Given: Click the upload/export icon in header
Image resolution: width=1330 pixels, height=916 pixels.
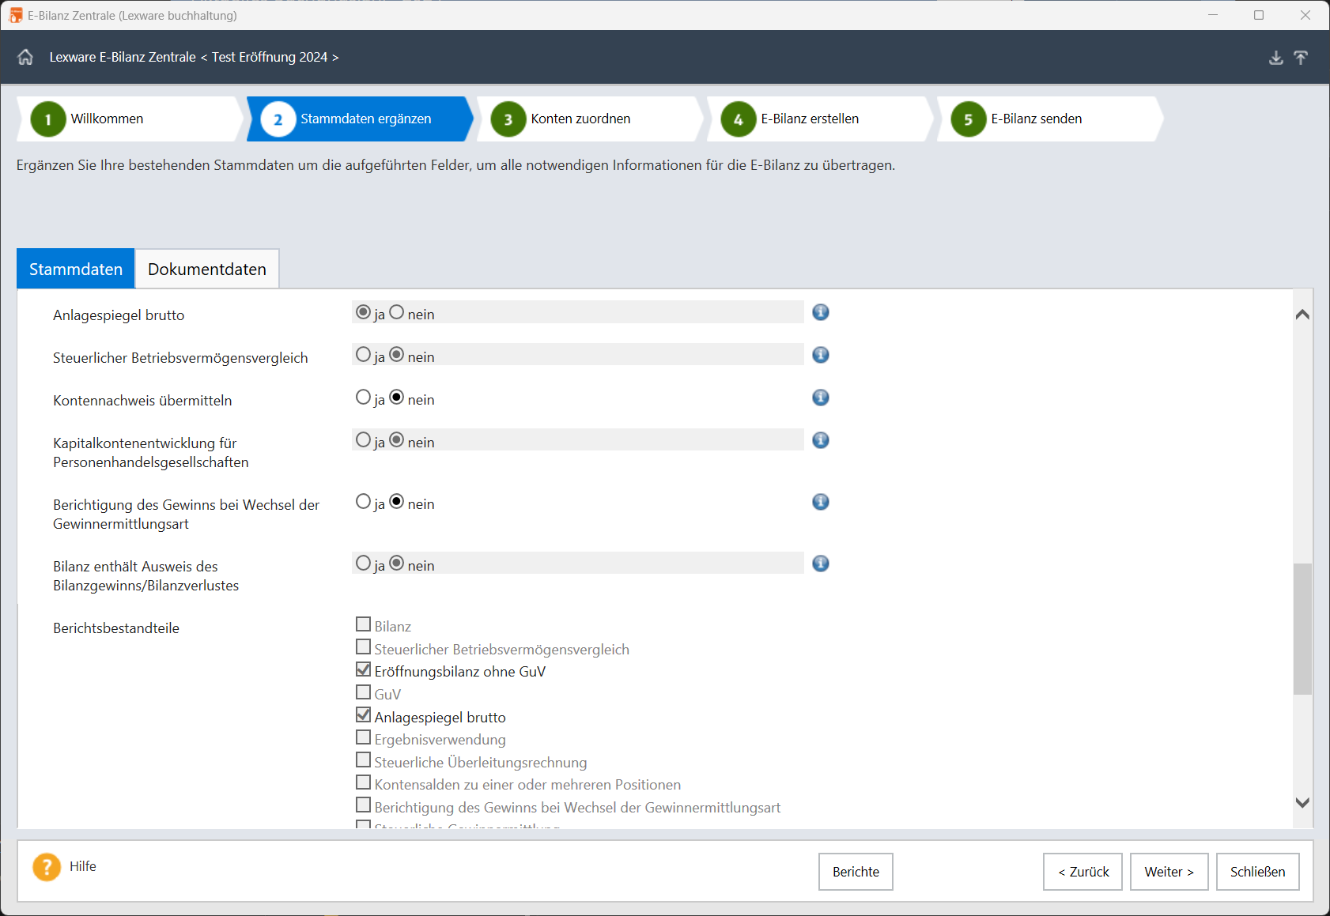Looking at the screenshot, I should click(1301, 58).
